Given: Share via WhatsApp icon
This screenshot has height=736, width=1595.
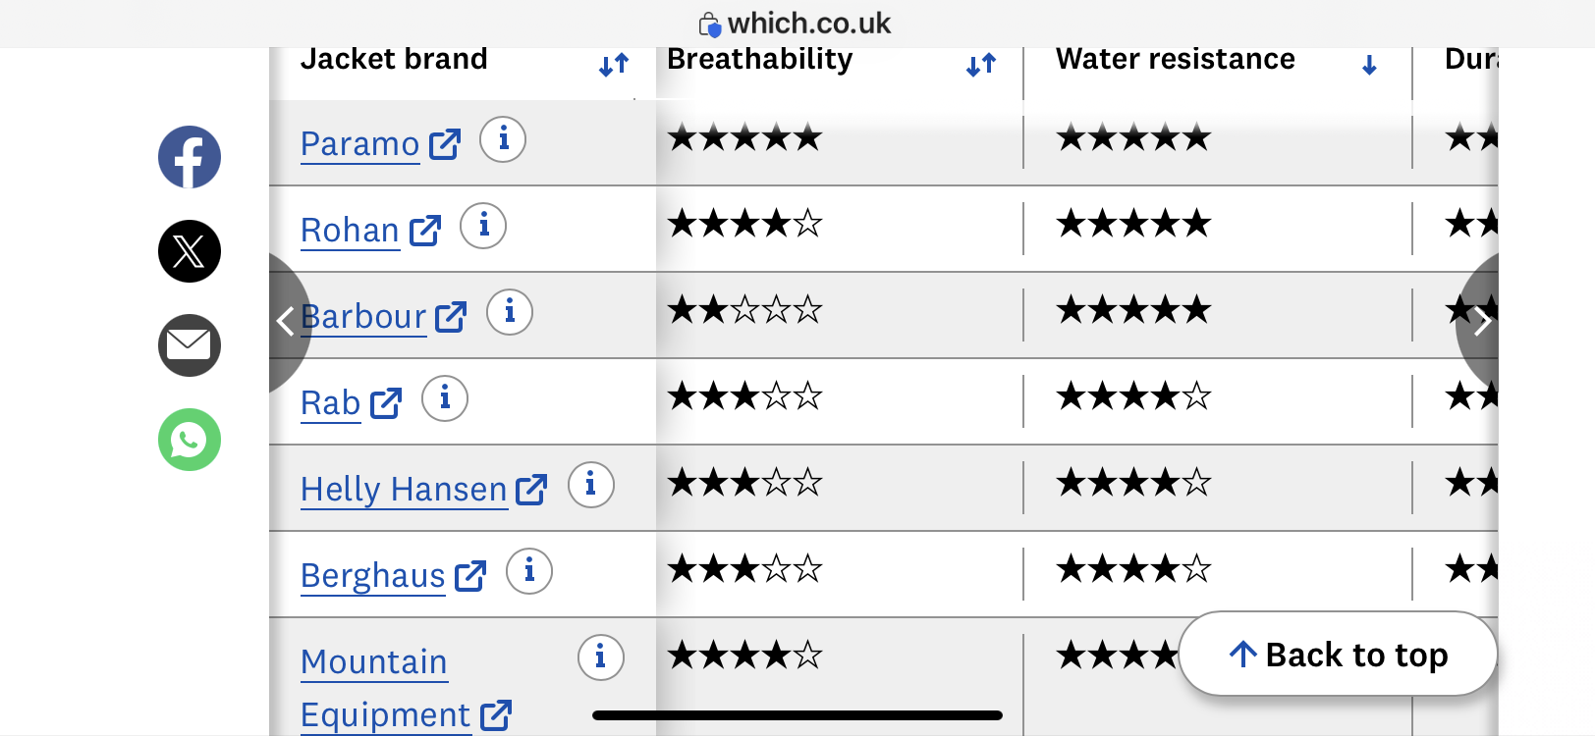Looking at the screenshot, I should [x=190, y=440].
